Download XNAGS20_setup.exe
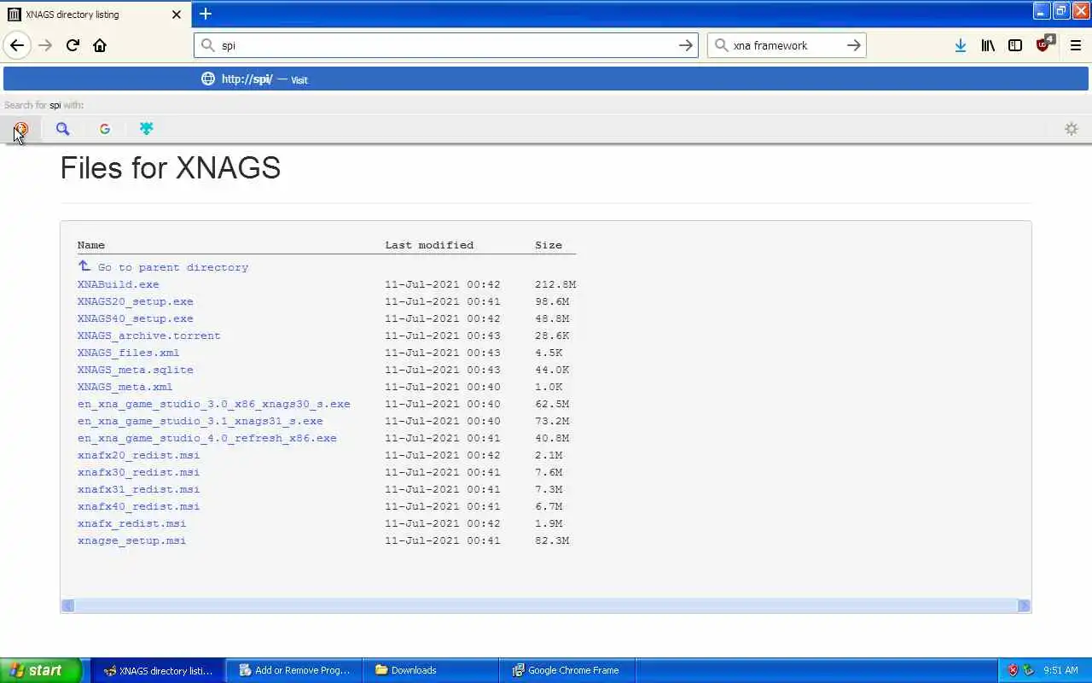The image size is (1092, 683). tap(135, 301)
